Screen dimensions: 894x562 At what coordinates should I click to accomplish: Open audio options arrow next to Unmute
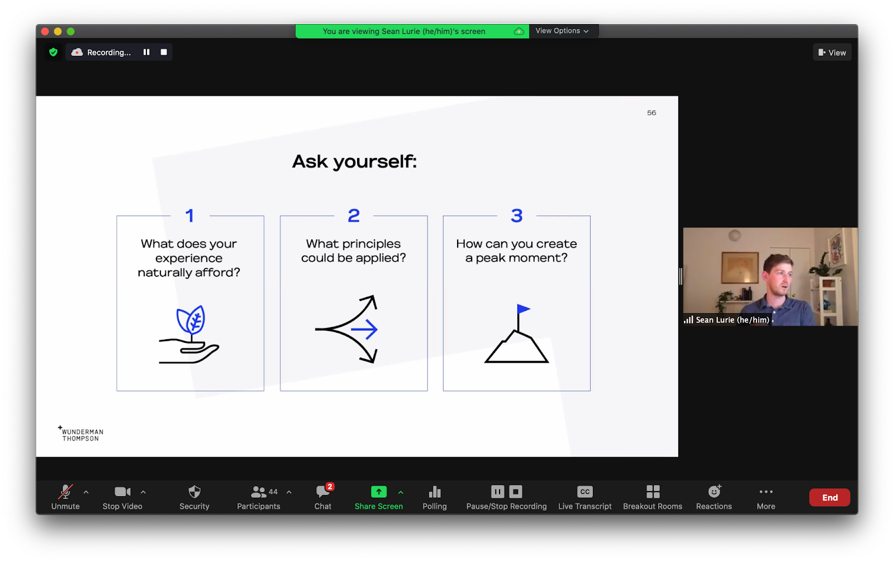86,492
